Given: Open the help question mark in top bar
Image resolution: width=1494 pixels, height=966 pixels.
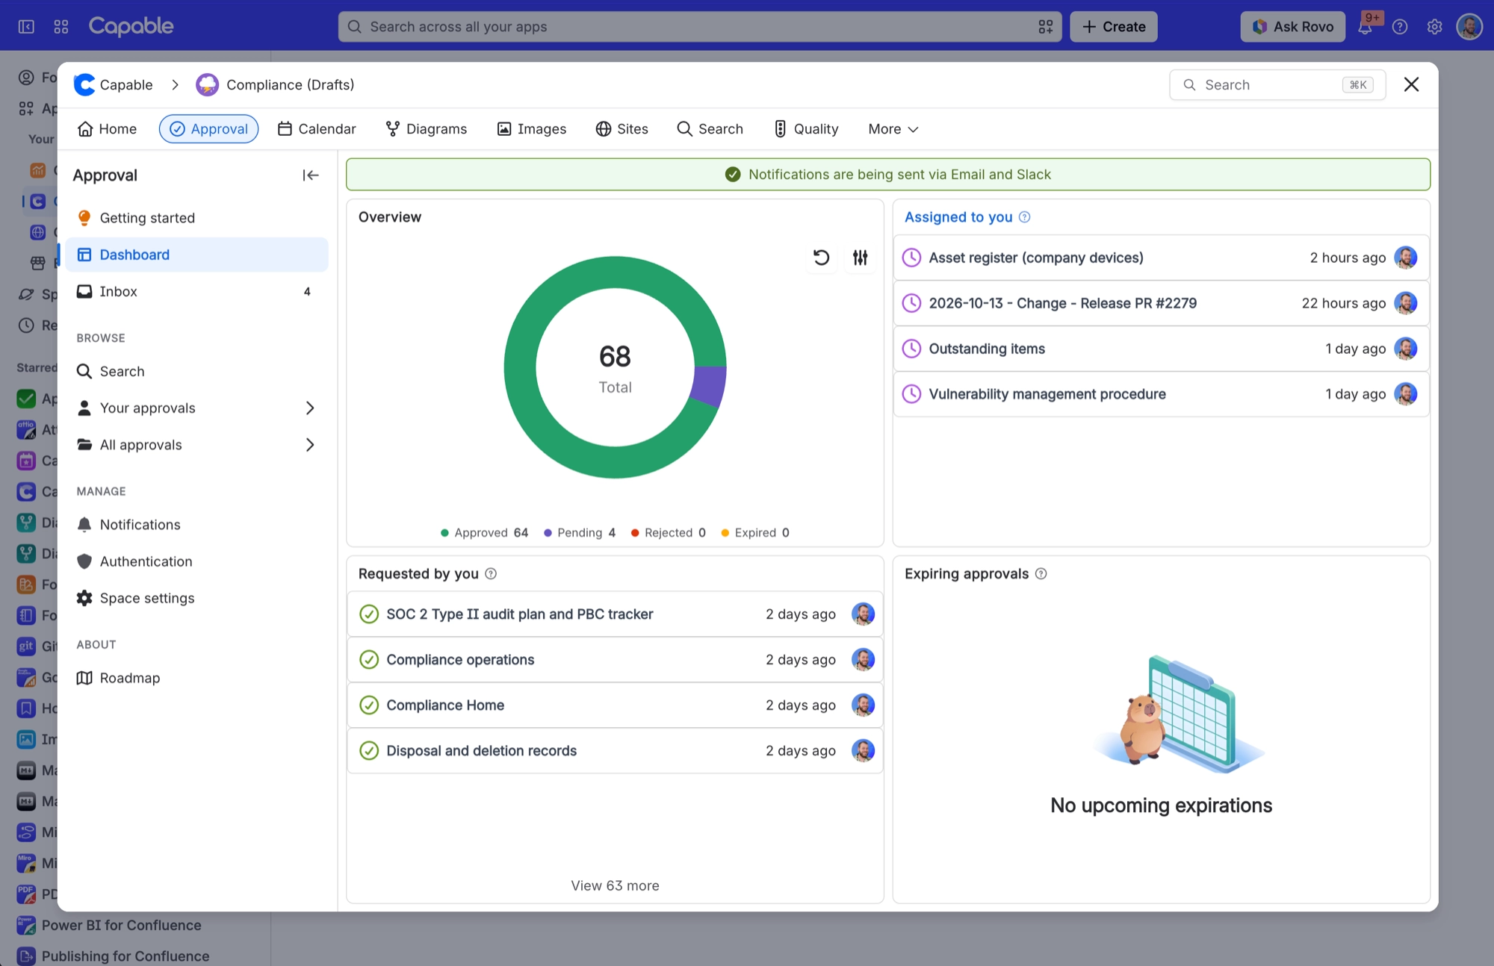Looking at the screenshot, I should [1400, 27].
